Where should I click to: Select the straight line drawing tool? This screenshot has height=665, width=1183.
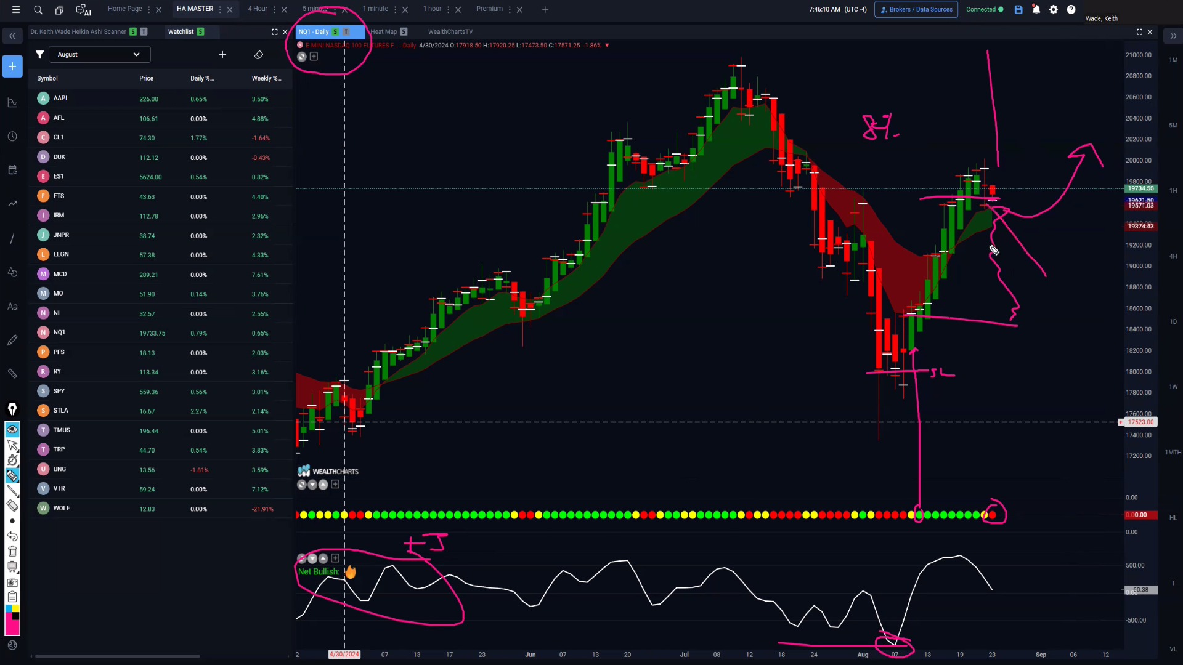[12, 491]
